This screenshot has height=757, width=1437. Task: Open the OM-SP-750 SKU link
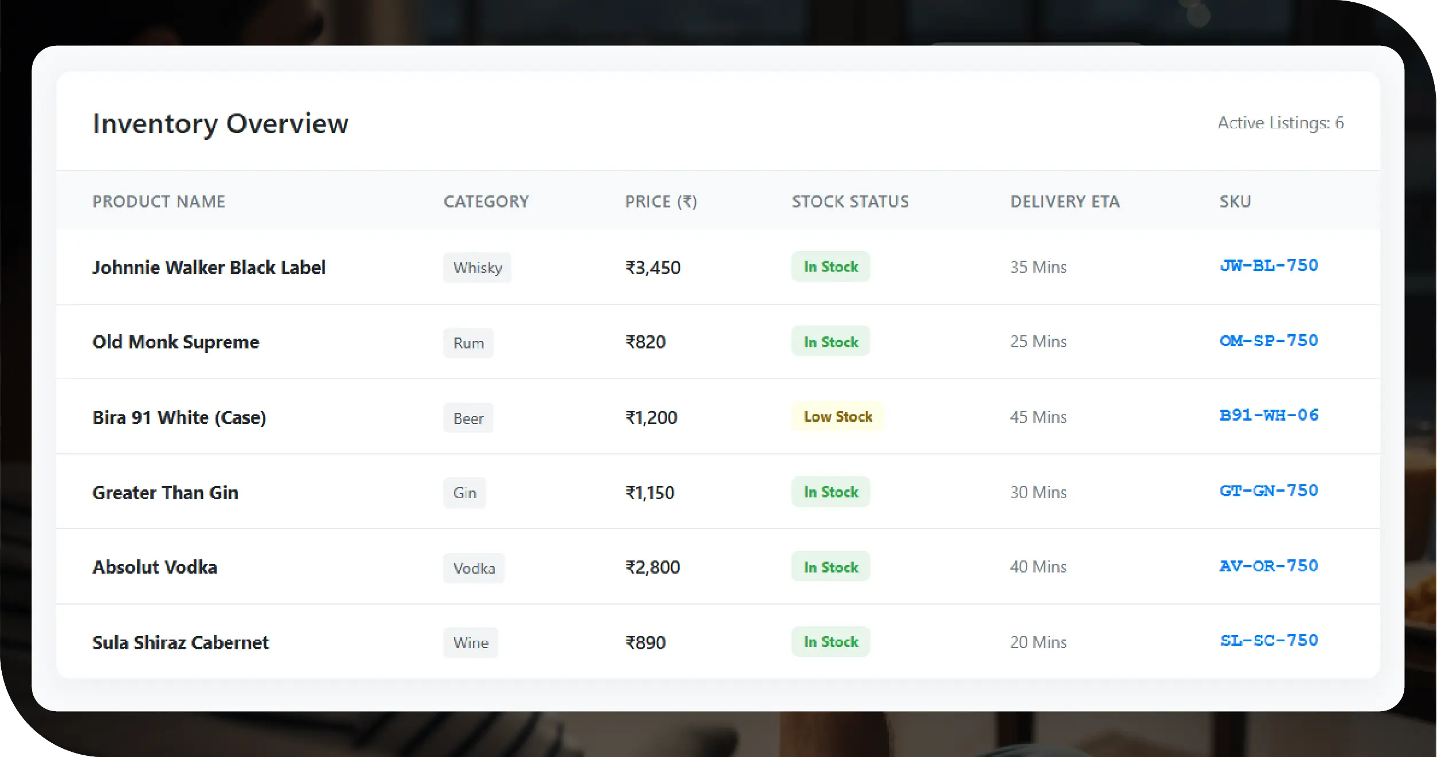pyautogui.click(x=1268, y=341)
